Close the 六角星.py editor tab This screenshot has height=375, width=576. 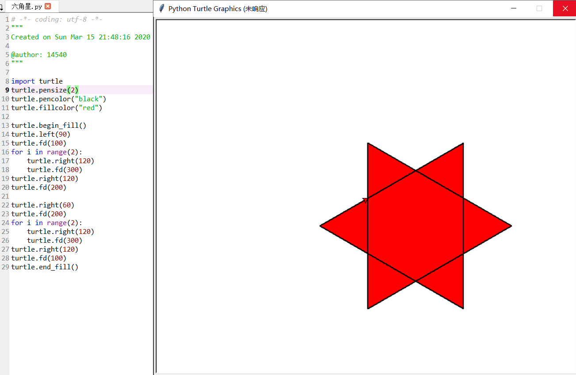coord(48,6)
